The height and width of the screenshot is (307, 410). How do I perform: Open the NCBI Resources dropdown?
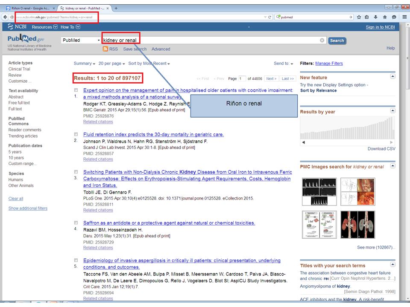45,27
